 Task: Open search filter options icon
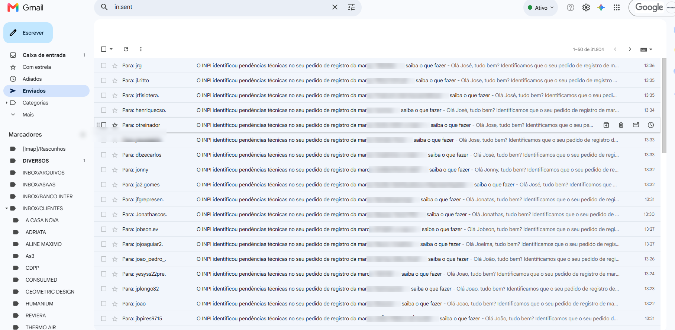351,7
